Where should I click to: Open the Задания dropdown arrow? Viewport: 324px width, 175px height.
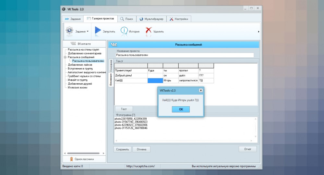[88, 31]
